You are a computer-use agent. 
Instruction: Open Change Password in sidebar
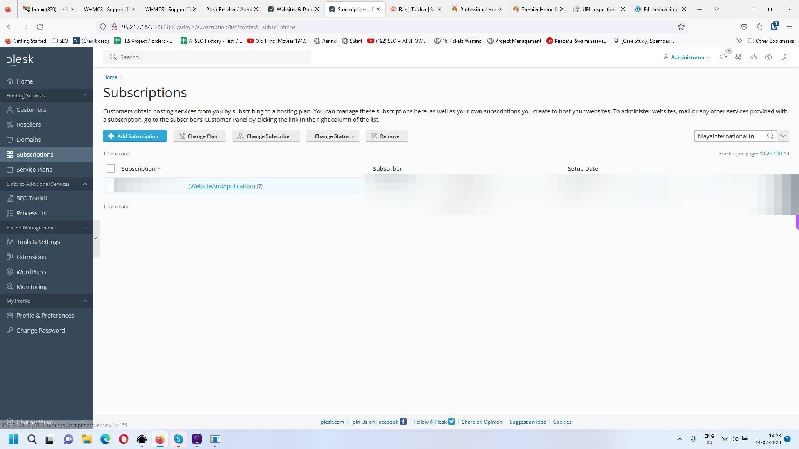pos(47,331)
